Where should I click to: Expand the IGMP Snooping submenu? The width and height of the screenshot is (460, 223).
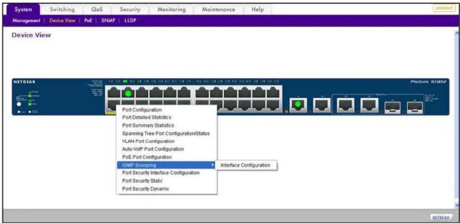pos(167,165)
